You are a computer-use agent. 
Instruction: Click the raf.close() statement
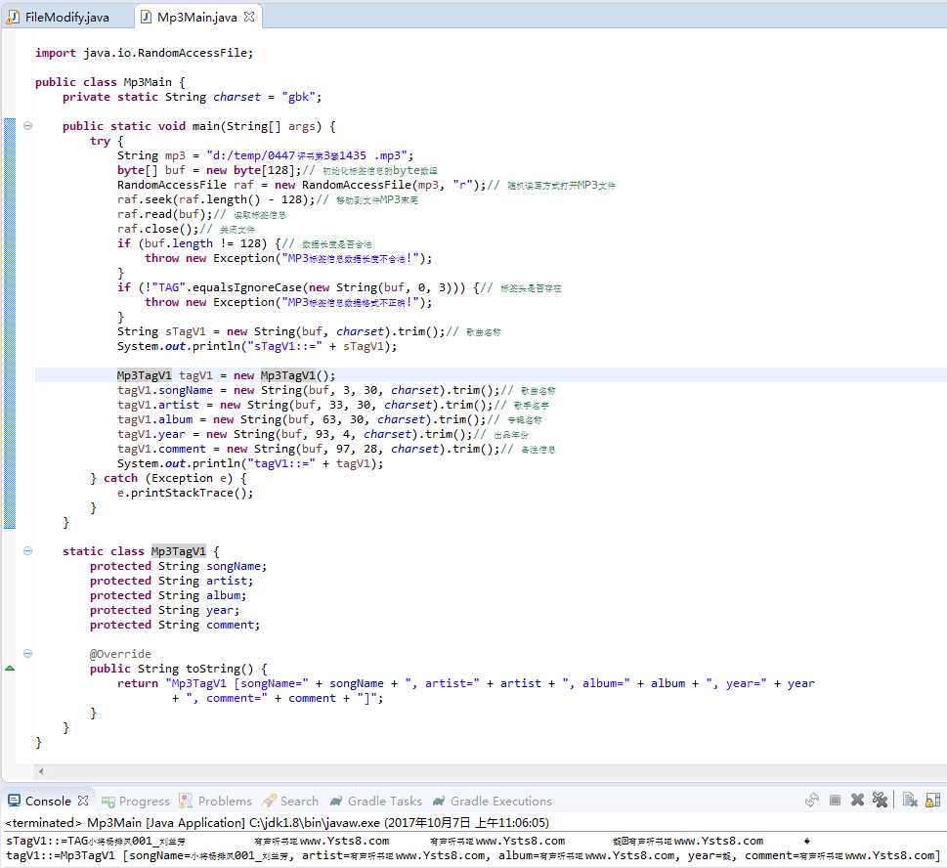(x=157, y=229)
